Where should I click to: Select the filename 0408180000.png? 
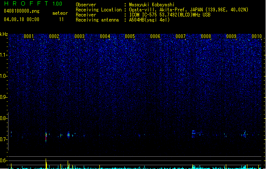22,11
